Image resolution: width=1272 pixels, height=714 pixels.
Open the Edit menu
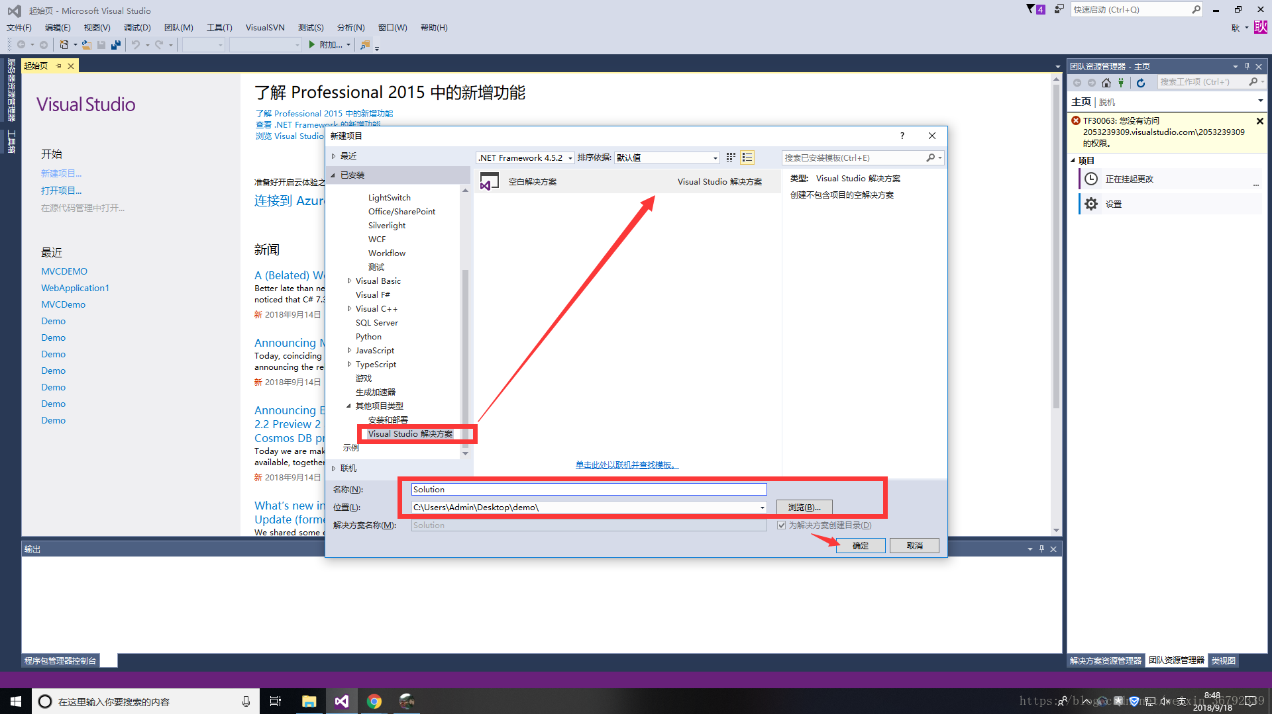click(x=58, y=27)
